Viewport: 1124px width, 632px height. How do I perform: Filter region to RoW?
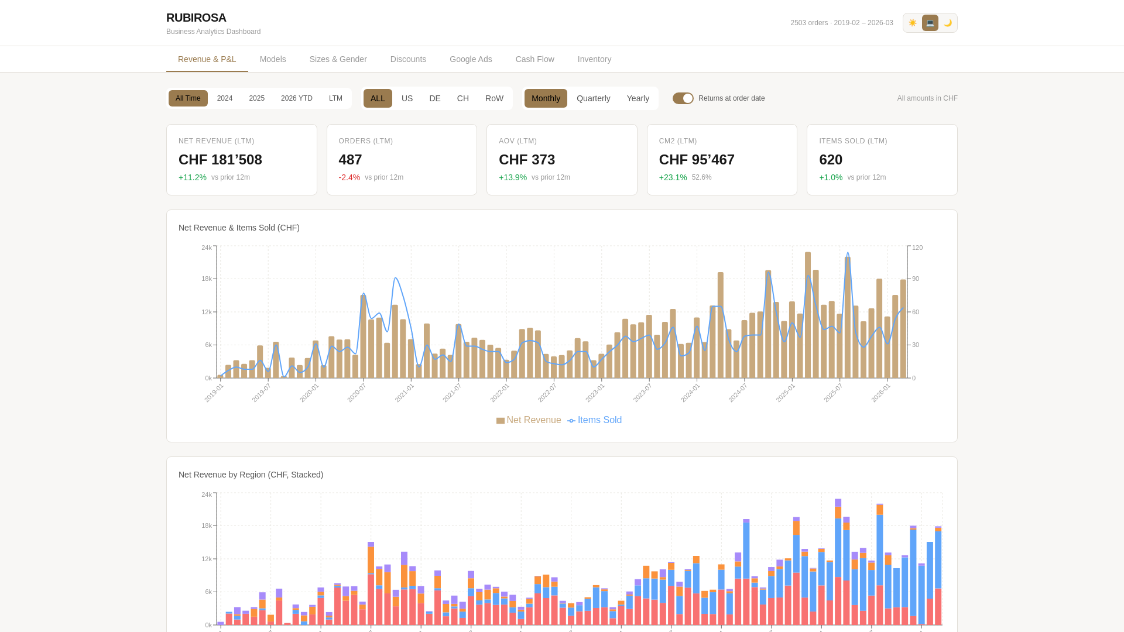click(494, 98)
